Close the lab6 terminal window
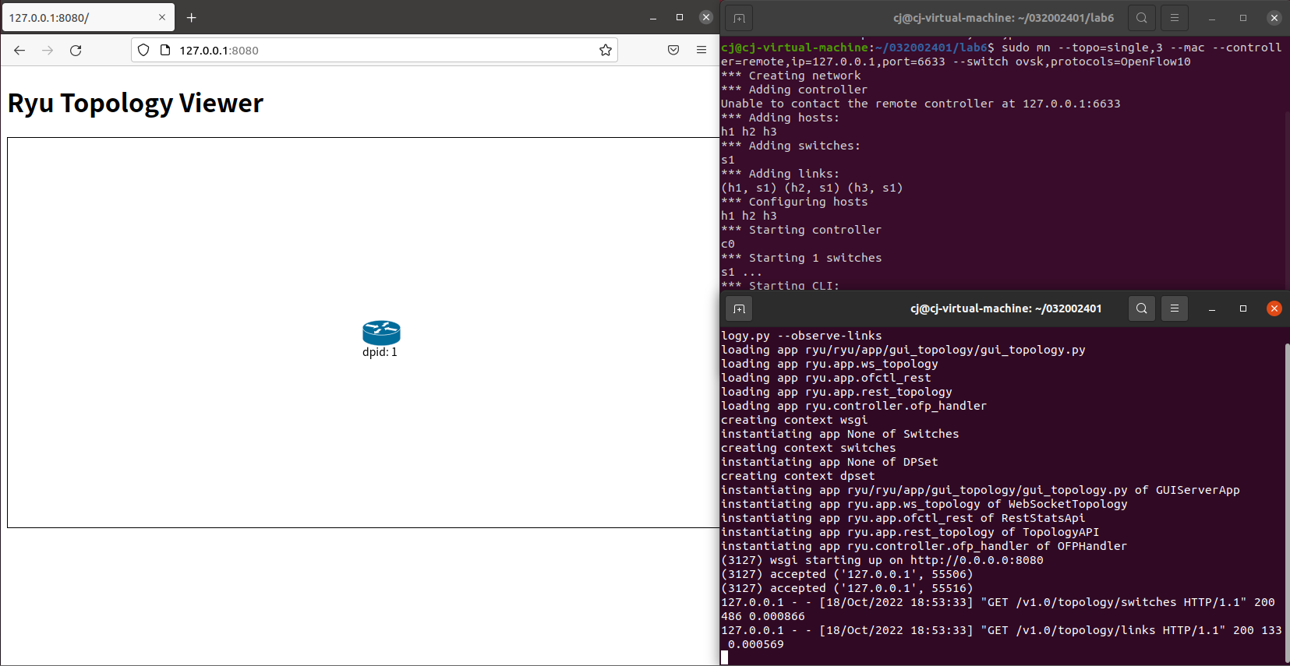The width and height of the screenshot is (1290, 666). pyautogui.click(x=1274, y=18)
